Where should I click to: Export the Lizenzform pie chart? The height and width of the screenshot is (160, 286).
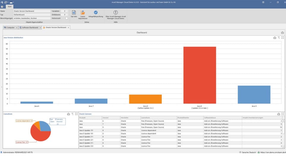[69, 114]
